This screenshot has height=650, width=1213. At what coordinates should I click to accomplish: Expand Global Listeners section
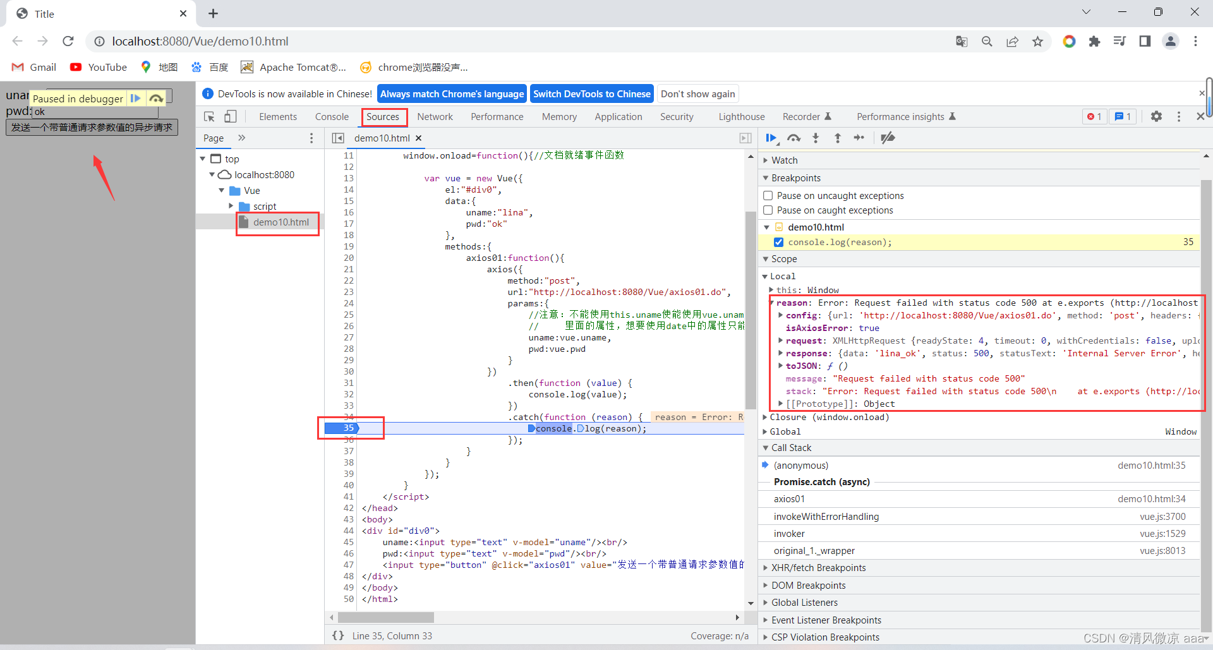[979, 603]
